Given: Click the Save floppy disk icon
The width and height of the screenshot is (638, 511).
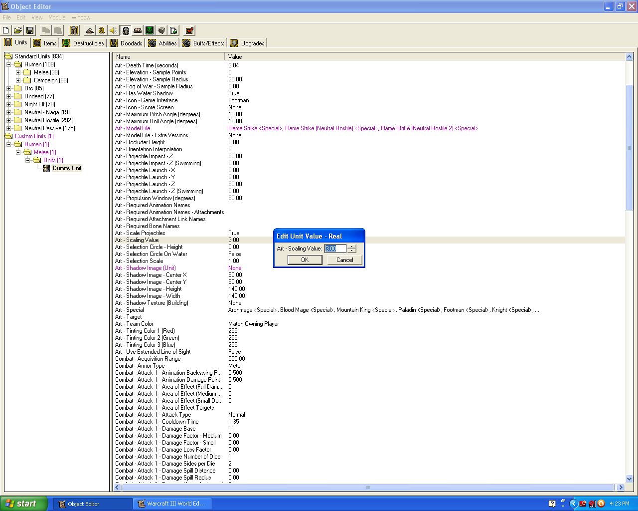Looking at the screenshot, I should 30,30.
